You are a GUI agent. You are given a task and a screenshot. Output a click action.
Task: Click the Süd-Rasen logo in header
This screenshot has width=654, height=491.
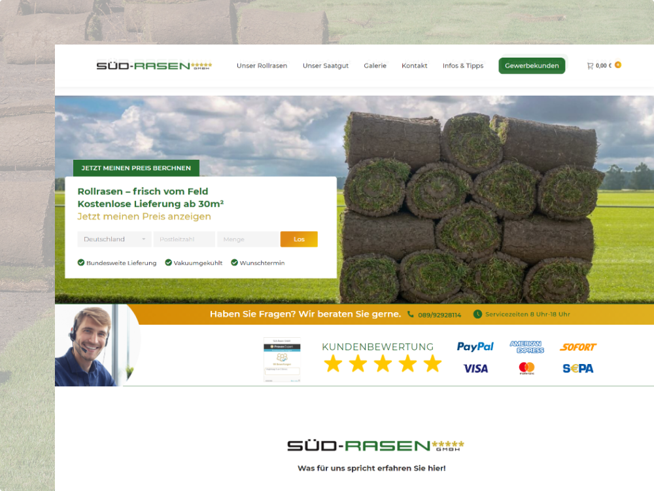click(154, 65)
